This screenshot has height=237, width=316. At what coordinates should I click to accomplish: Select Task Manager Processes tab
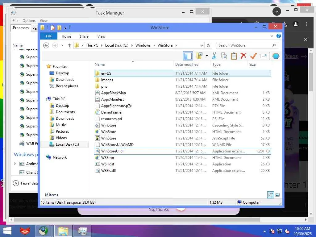tap(21, 28)
